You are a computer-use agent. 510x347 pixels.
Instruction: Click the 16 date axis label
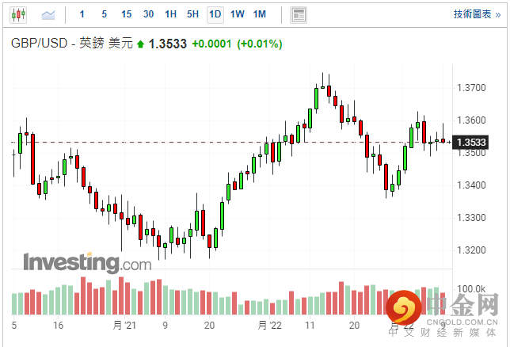pos(59,326)
